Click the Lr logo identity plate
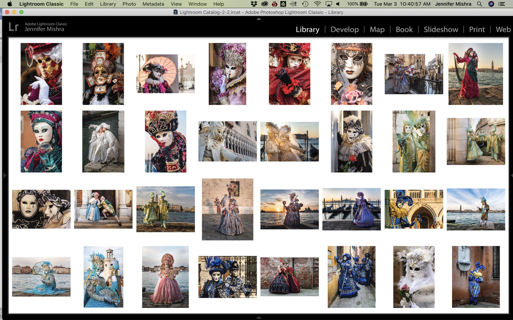513x320 pixels. pyautogui.click(x=14, y=27)
